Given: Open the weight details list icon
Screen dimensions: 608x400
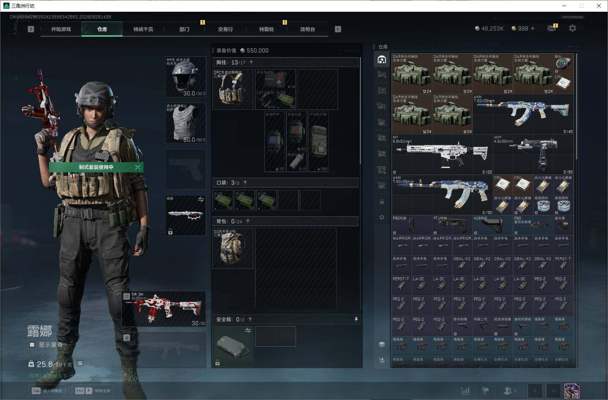Looking at the screenshot, I should [x=80, y=363].
